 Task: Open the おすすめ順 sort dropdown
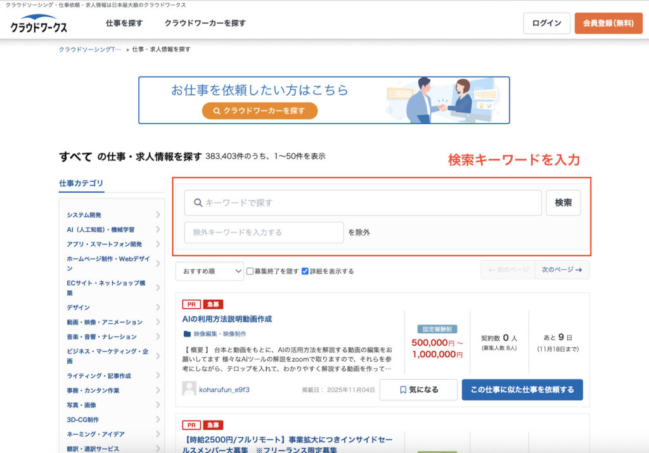tap(210, 271)
